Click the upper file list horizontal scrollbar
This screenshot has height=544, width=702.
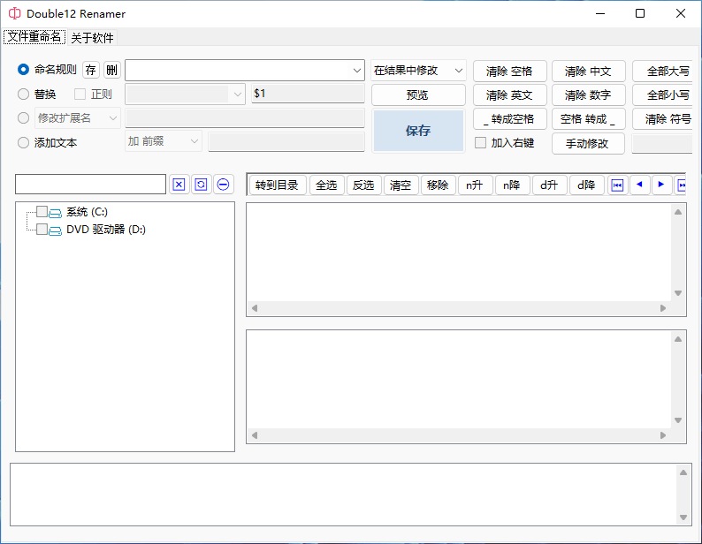pos(459,308)
